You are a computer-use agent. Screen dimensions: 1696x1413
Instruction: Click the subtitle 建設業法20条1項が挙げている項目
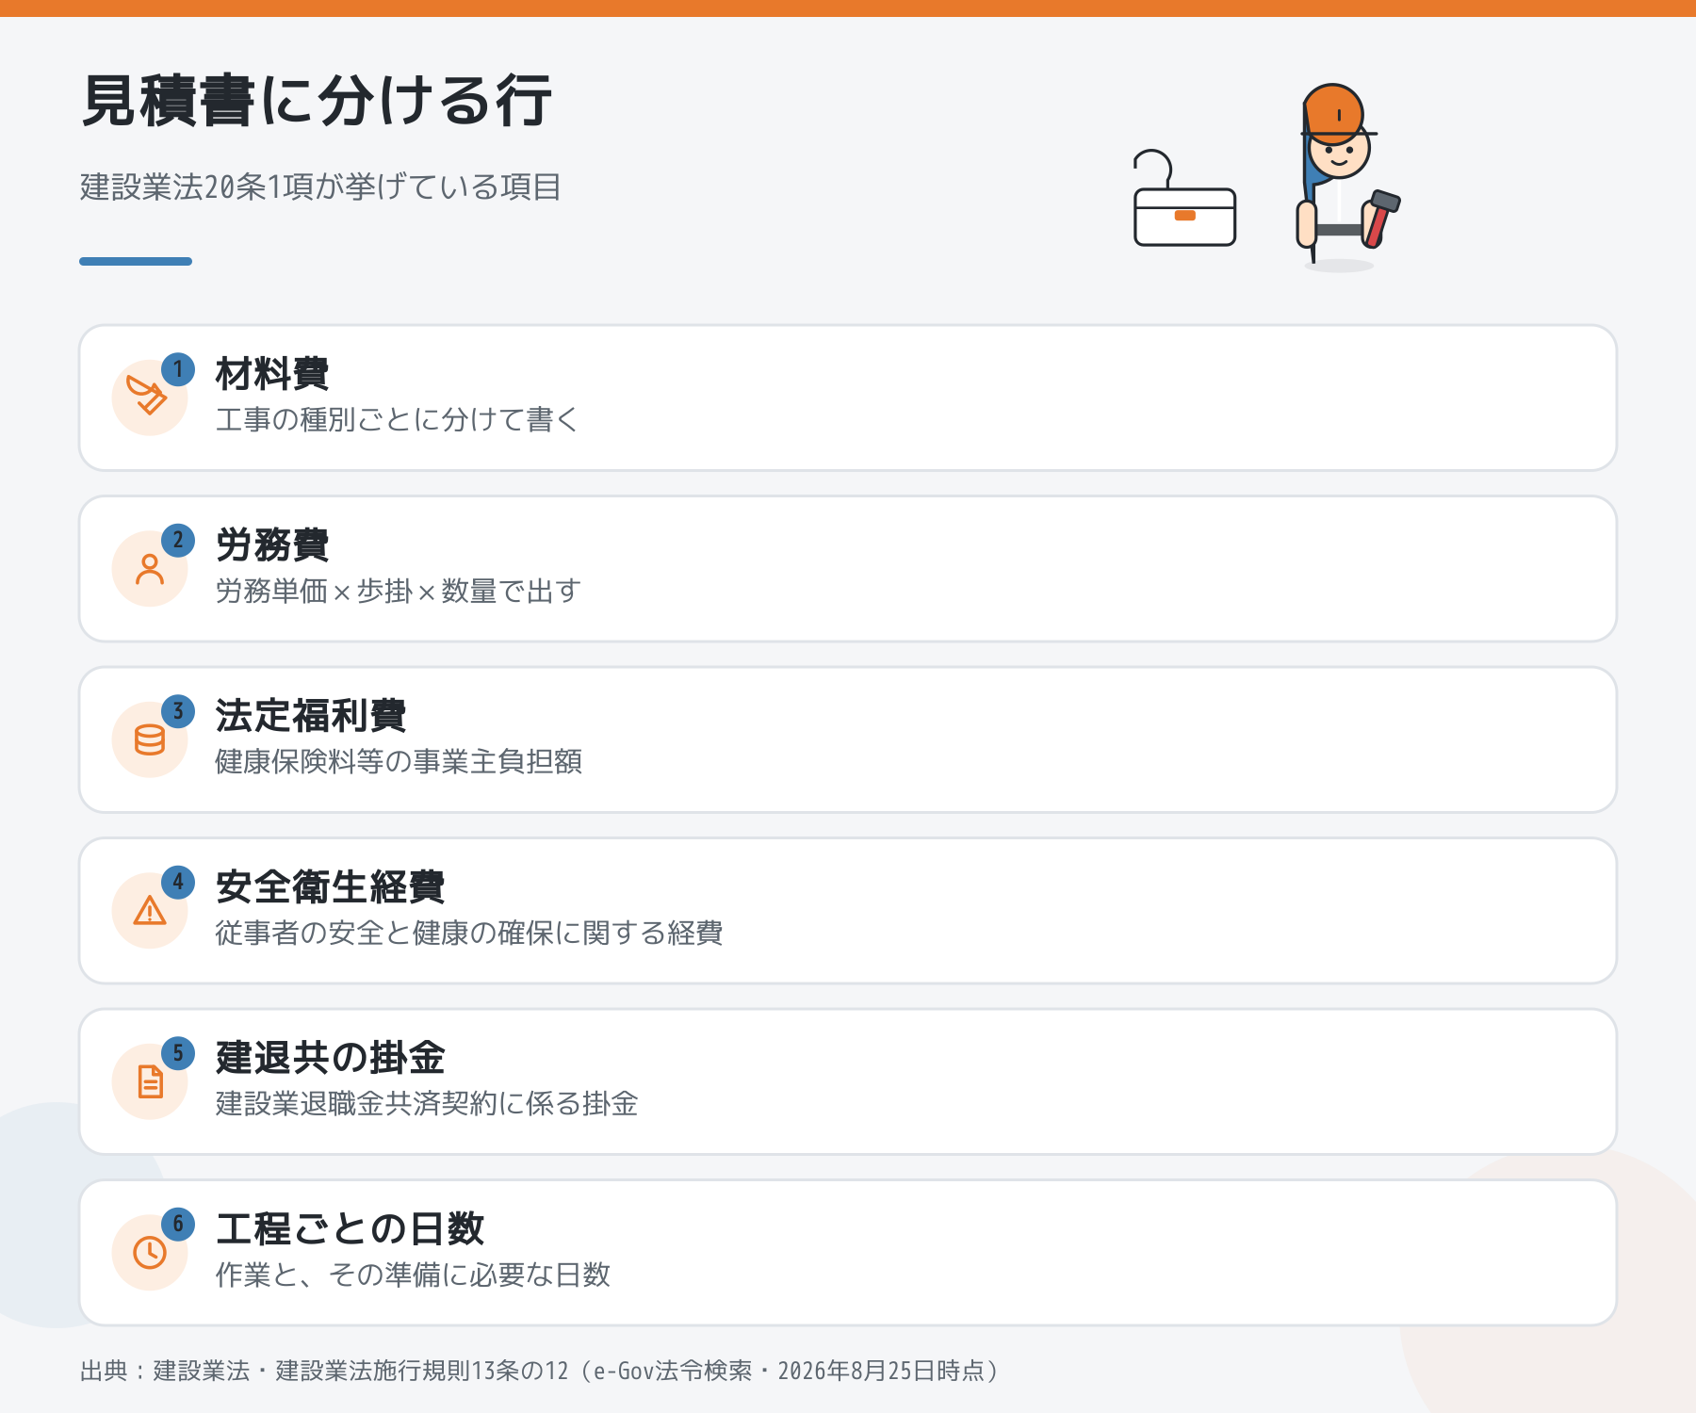(320, 187)
